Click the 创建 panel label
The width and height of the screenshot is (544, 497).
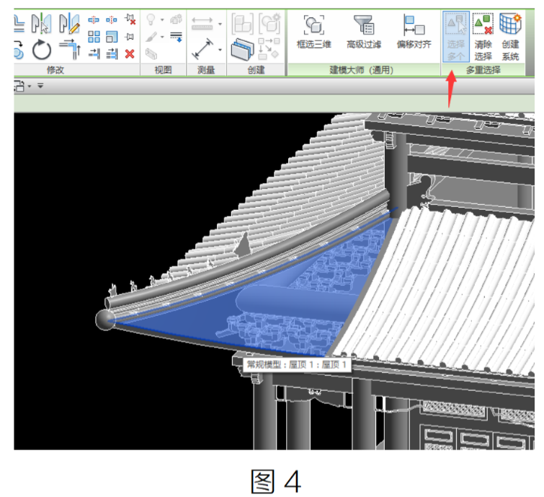256,70
